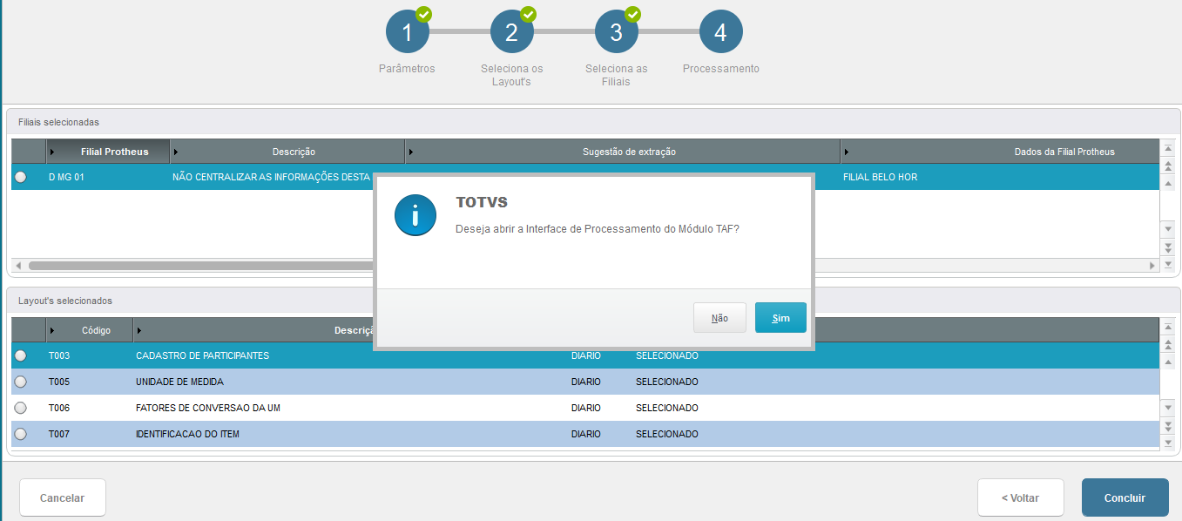Move one line down in Layout's selecionados grid
Viewport: 1182px width, 521px height.
click(1168, 408)
